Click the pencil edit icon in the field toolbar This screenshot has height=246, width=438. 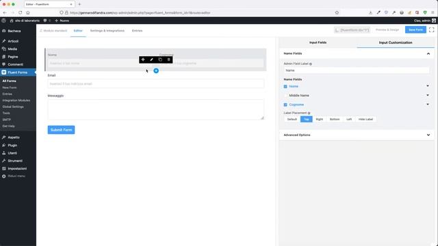point(151,59)
